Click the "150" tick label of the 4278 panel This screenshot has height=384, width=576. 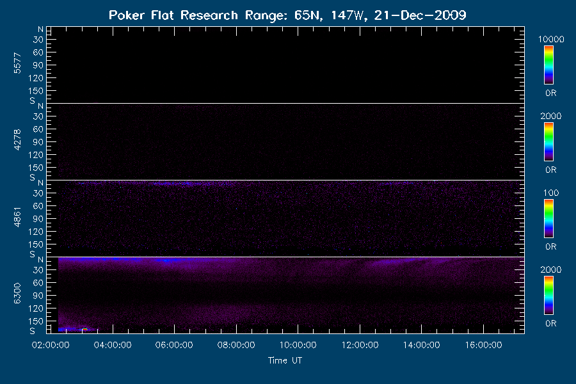click(x=36, y=168)
